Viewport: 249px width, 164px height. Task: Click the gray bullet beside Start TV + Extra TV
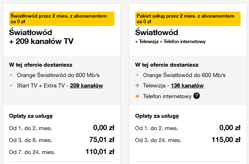pos(11,85)
